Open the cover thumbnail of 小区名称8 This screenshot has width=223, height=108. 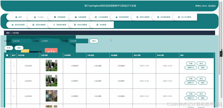[51, 66]
